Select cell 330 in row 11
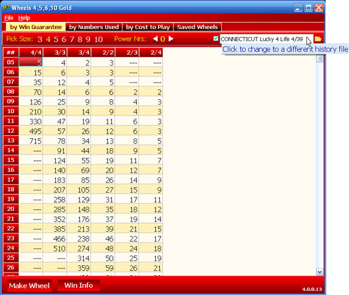 point(31,121)
